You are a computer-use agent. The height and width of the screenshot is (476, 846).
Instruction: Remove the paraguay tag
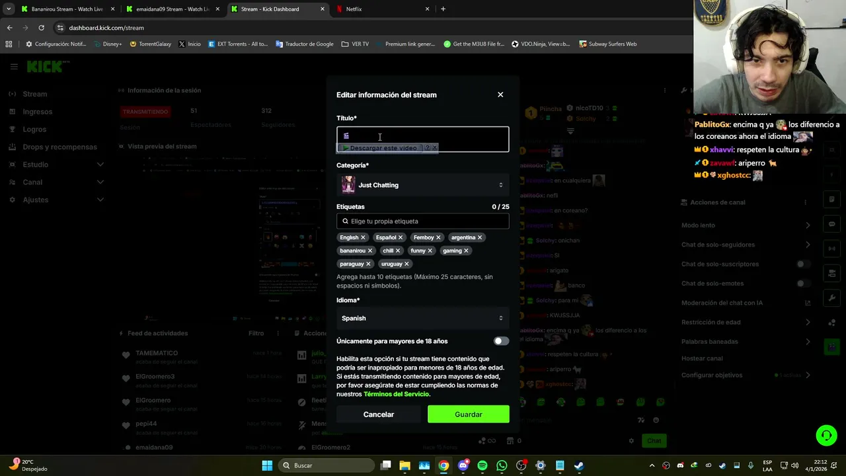[x=369, y=264]
